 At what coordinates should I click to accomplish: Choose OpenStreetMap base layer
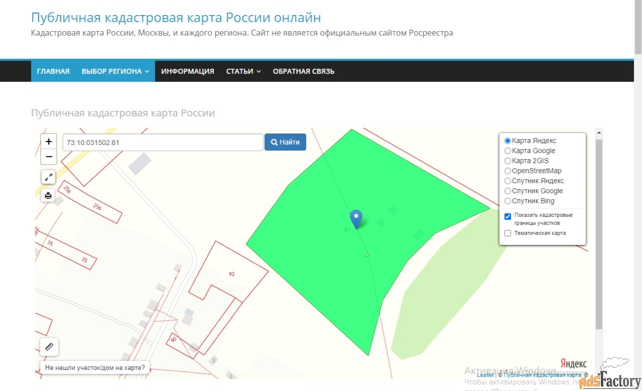point(507,171)
